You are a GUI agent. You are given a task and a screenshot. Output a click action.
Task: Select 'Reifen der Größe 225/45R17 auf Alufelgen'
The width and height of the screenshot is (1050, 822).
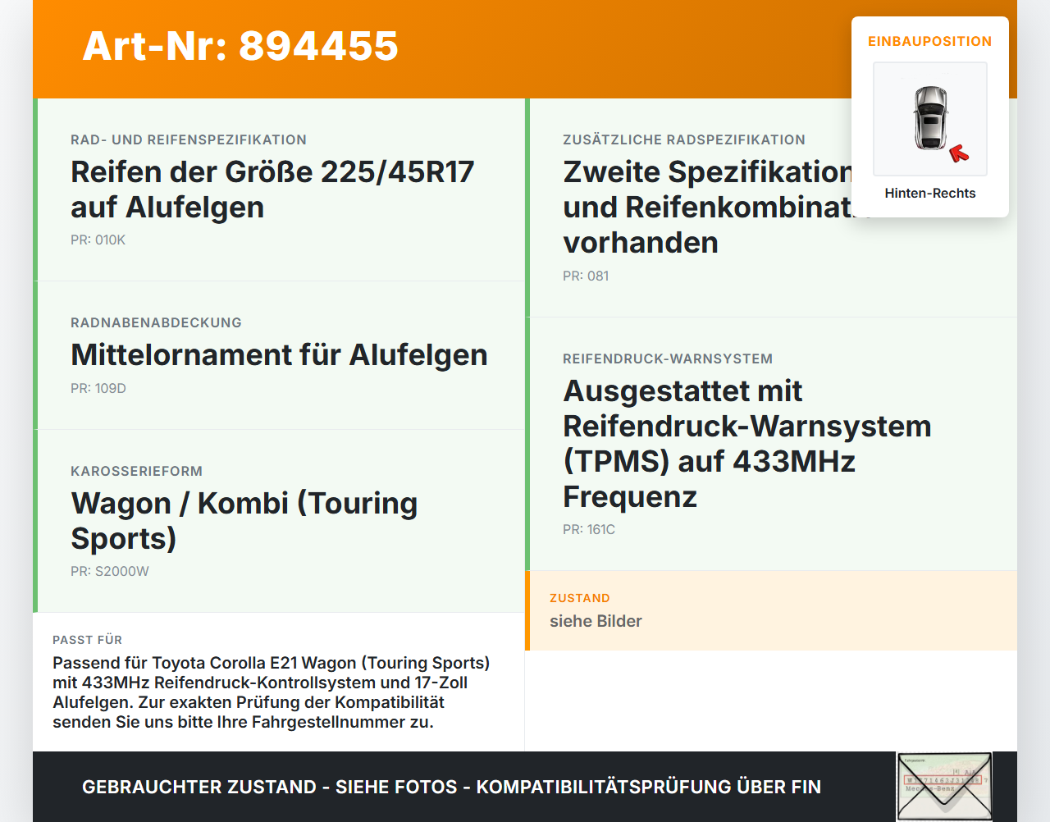[272, 190]
